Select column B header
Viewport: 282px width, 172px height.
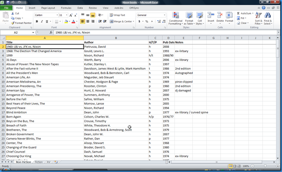pos(116,38)
